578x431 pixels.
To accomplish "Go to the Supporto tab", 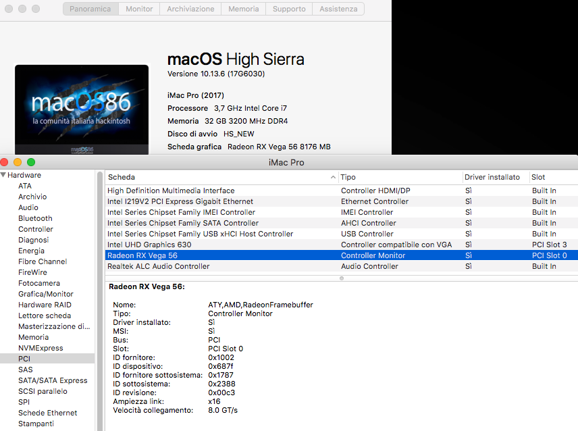I will (x=289, y=9).
